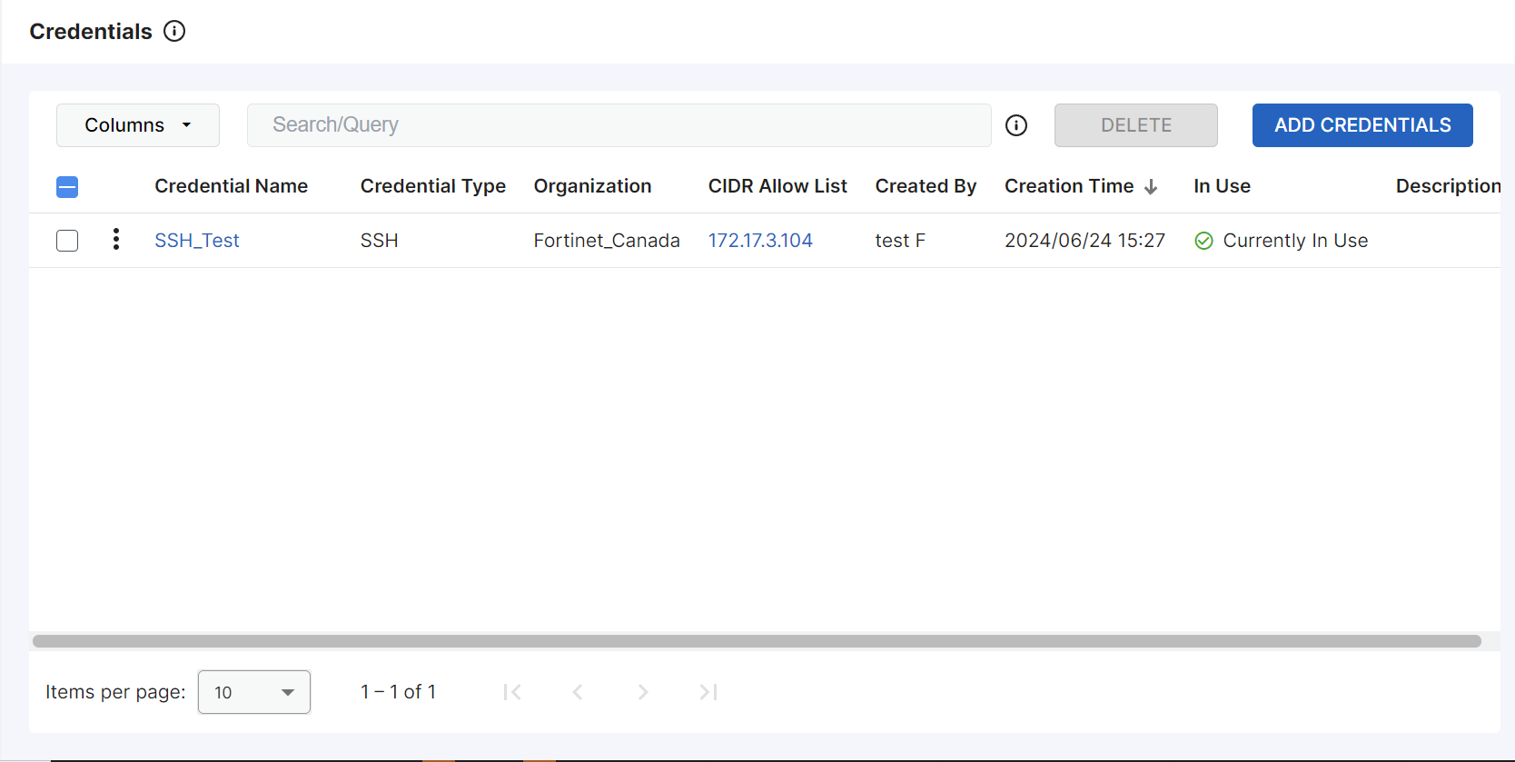
Task: Click the SSH credential type cell
Action: [x=380, y=241]
